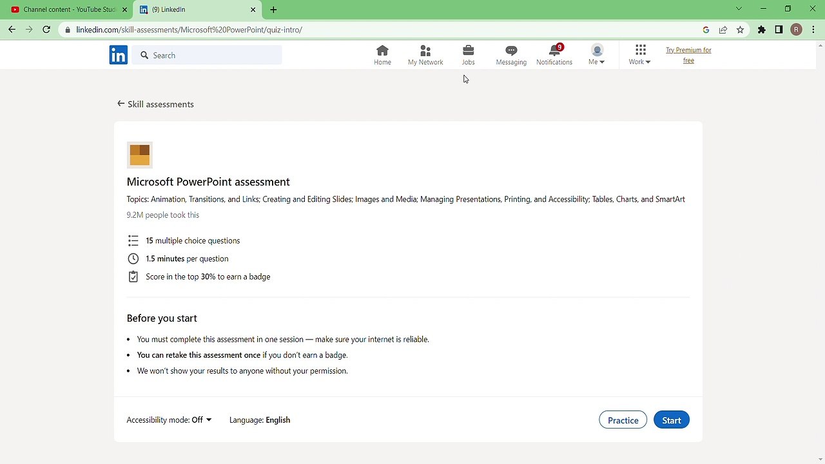The image size is (825, 464).
Task: Click the clipboard check badge icon
Action: coord(133,276)
